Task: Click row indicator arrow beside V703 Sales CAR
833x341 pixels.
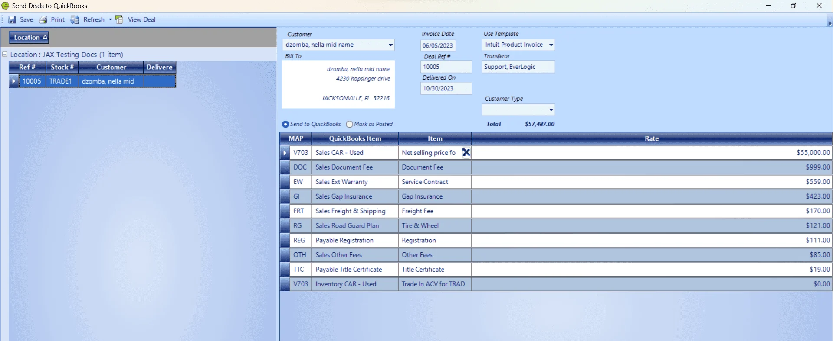Action: coord(285,153)
